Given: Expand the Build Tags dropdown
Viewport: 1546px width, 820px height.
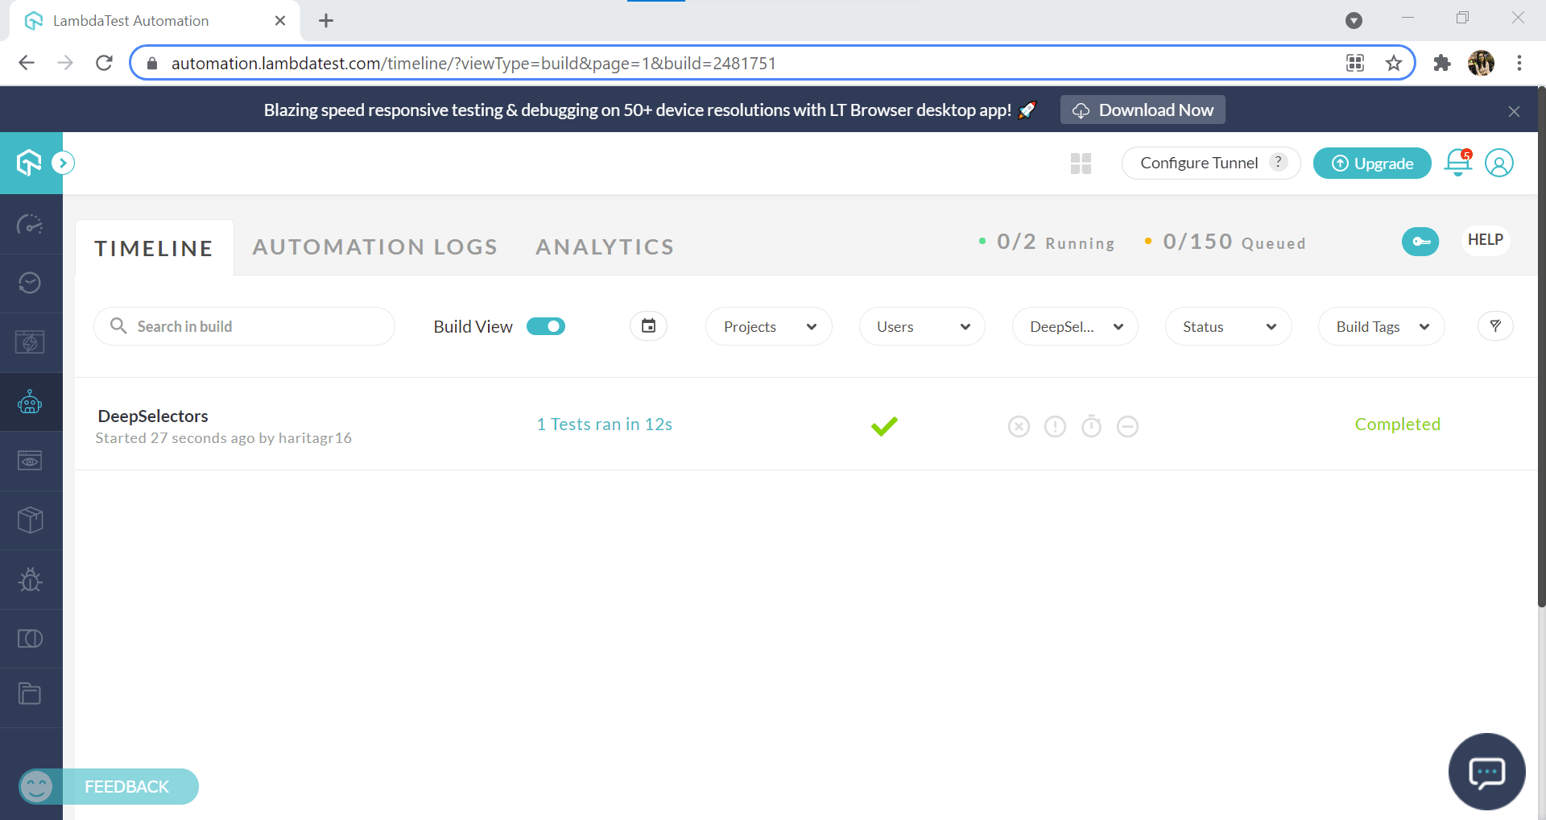Looking at the screenshot, I should pyautogui.click(x=1381, y=326).
